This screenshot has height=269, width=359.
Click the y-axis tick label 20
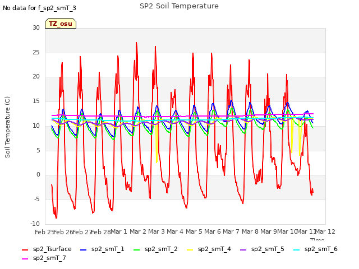(36, 77)
